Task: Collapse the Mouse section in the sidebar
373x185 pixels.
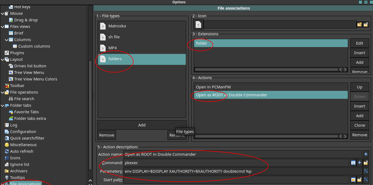Action: 2,13
